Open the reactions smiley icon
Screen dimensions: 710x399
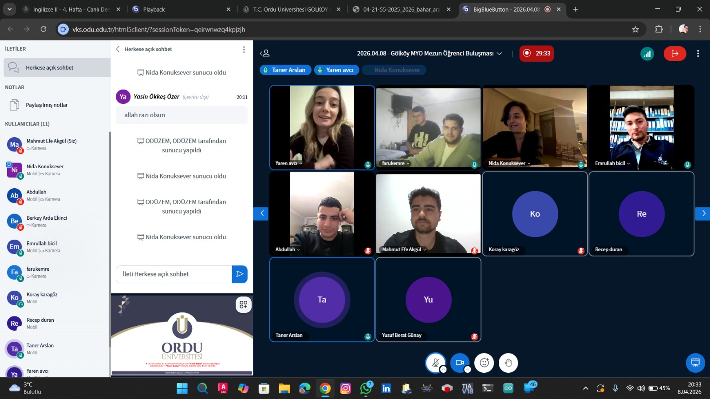484,363
